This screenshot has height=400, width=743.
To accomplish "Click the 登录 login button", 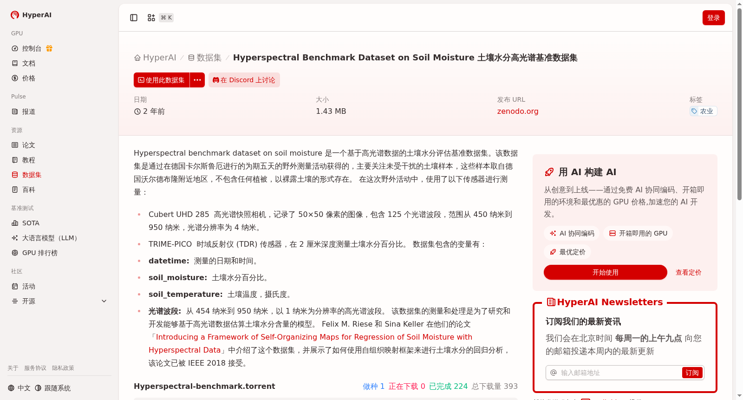I will (714, 18).
